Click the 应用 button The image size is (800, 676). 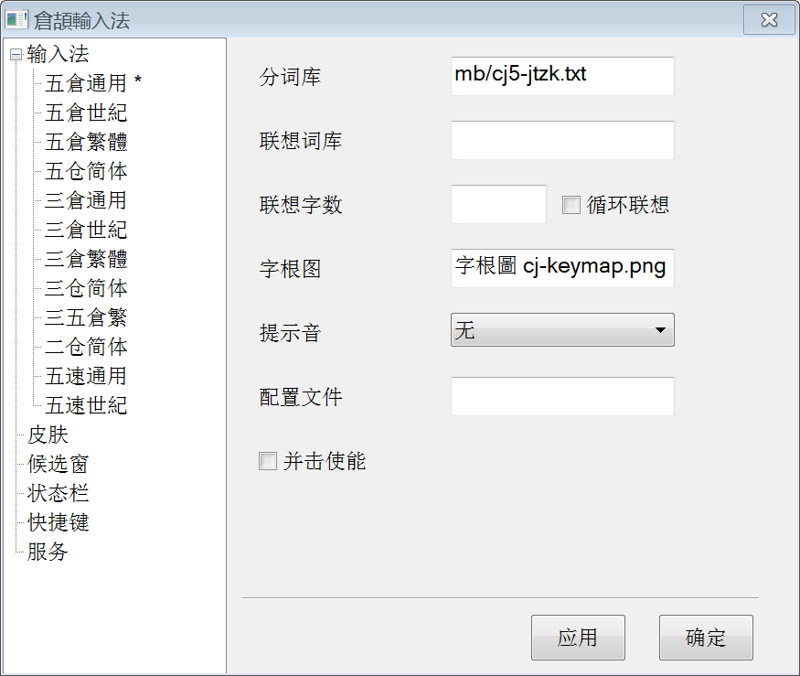pyautogui.click(x=578, y=638)
